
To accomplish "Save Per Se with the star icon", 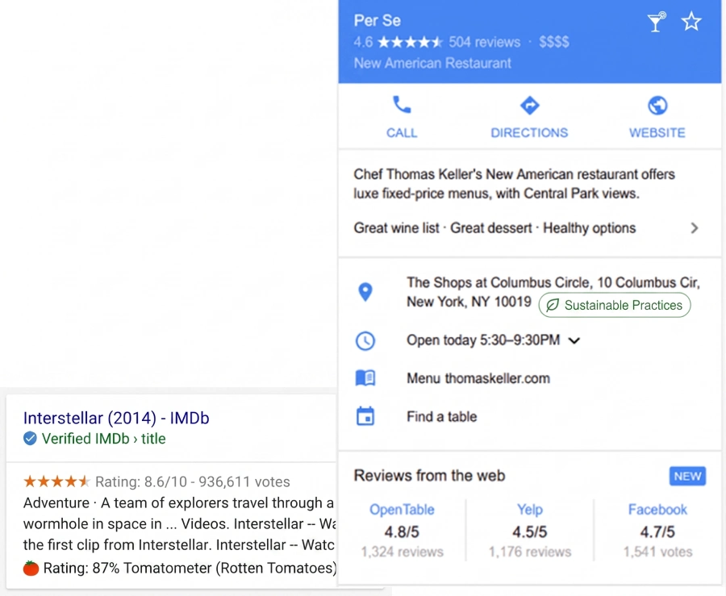I will [x=691, y=22].
